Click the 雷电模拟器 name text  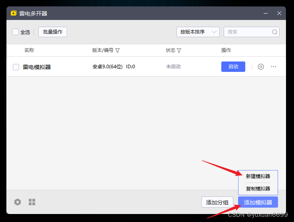(37, 67)
